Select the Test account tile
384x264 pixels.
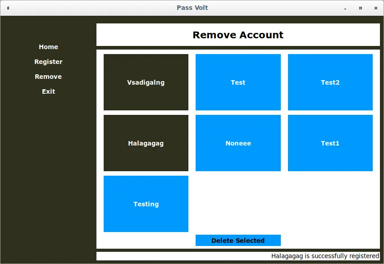tap(238, 82)
